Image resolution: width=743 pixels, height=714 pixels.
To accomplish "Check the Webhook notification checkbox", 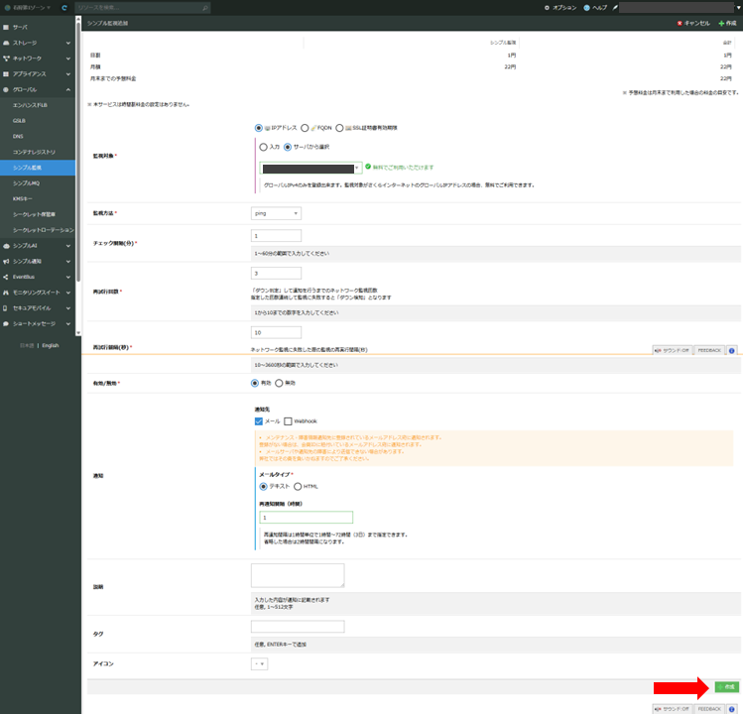I will coord(288,420).
